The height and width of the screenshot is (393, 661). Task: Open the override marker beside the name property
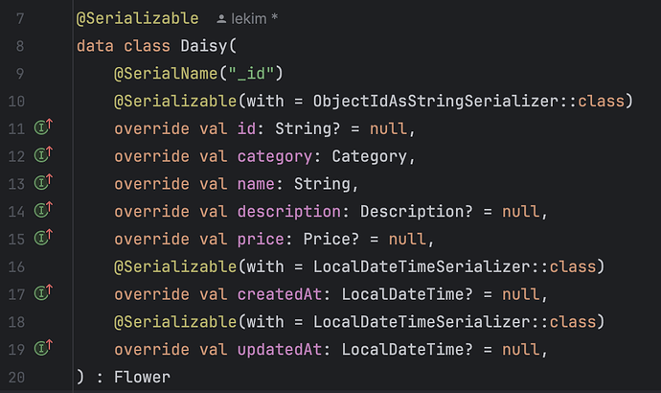point(43,182)
